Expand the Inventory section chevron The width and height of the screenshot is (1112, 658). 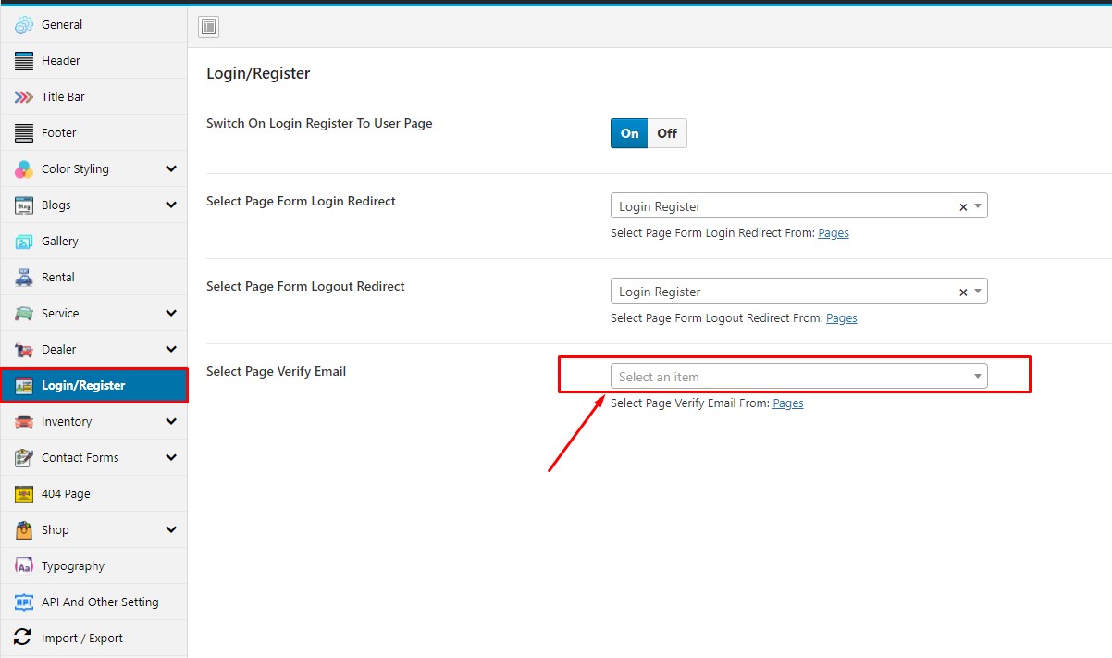(x=171, y=422)
